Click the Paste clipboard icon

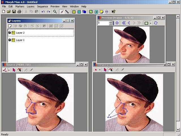tap(36, 12)
